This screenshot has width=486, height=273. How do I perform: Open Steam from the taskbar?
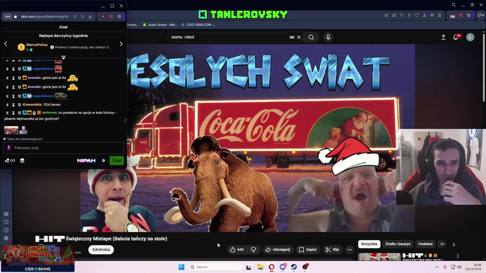tap(294, 267)
